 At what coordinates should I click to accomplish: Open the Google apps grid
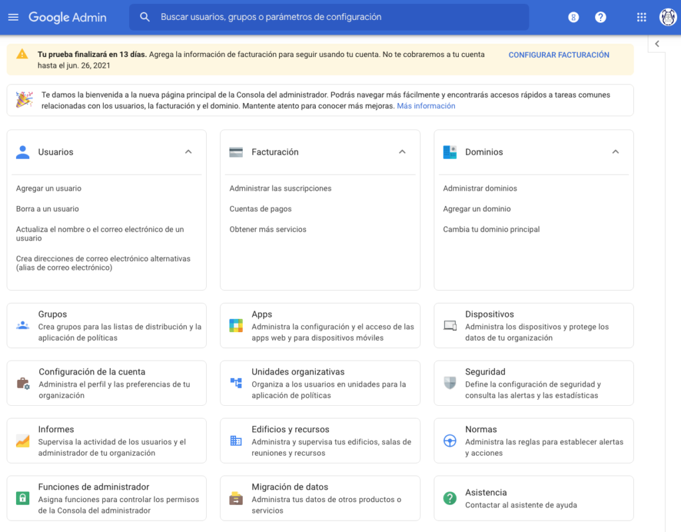[x=642, y=17]
